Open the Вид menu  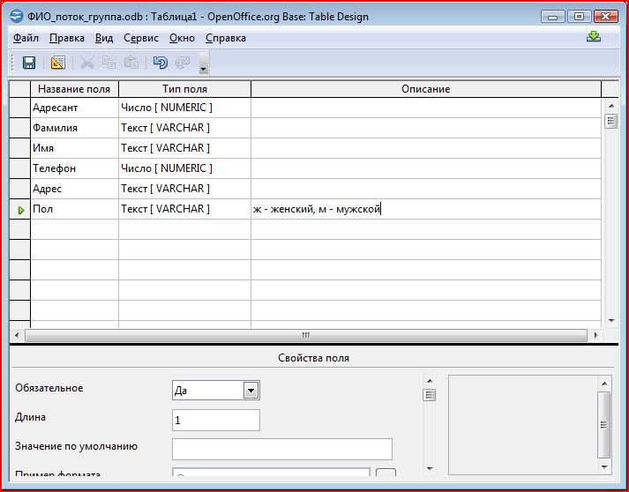point(104,38)
